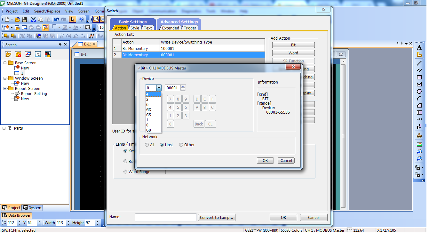Select the Text tool from the figure toolbar

[419, 48]
